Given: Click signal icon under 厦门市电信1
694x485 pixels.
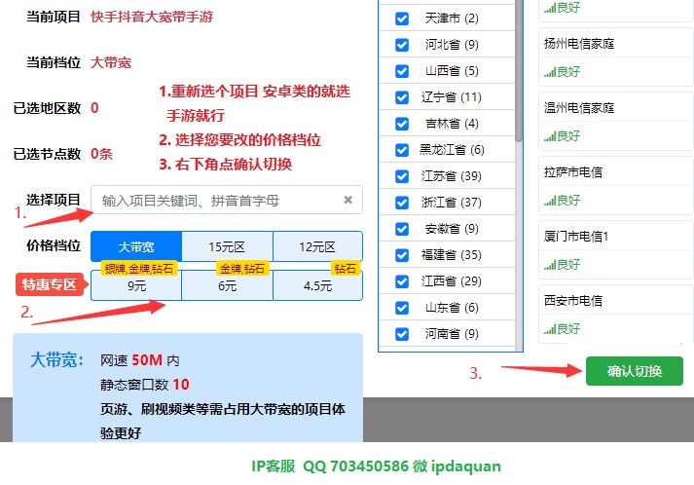Looking at the screenshot, I should [550, 265].
